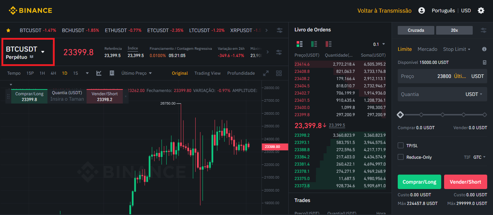The width and height of the screenshot is (493, 215).
Task: Select the 1D time interval
Action: [x=64, y=73]
